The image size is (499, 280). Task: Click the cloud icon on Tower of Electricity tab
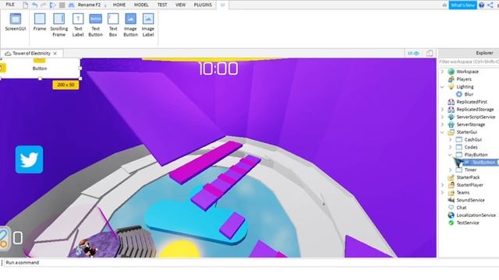[x=8, y=54]
